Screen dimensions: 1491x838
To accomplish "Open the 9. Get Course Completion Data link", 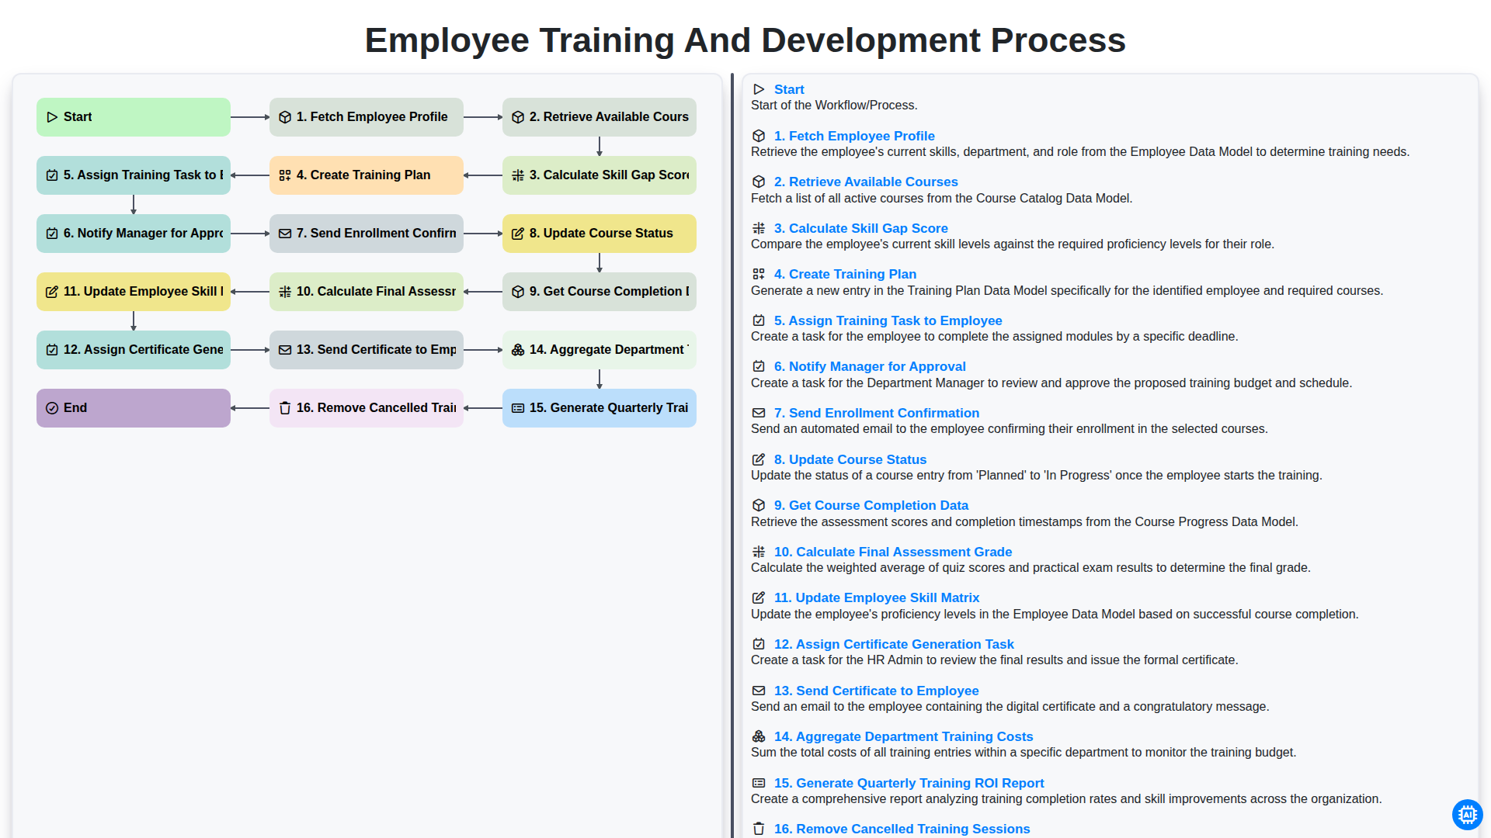I will point(871,505).
